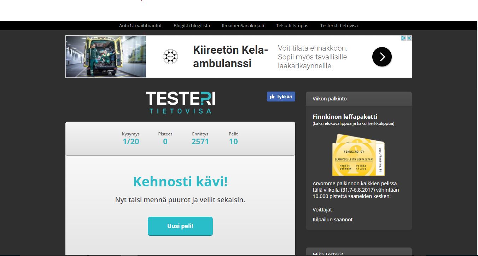The height and width of the screenshot is (256, 478).
Task: Click the HSSK logo in the ad
Action: (x=170, y=57)
